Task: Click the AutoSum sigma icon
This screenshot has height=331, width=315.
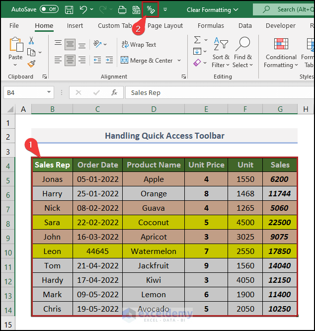Action: coord(197,40)
